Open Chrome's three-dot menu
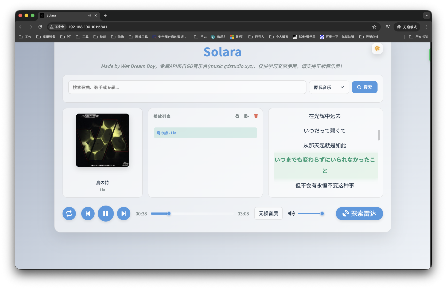 tap(426, 27)
